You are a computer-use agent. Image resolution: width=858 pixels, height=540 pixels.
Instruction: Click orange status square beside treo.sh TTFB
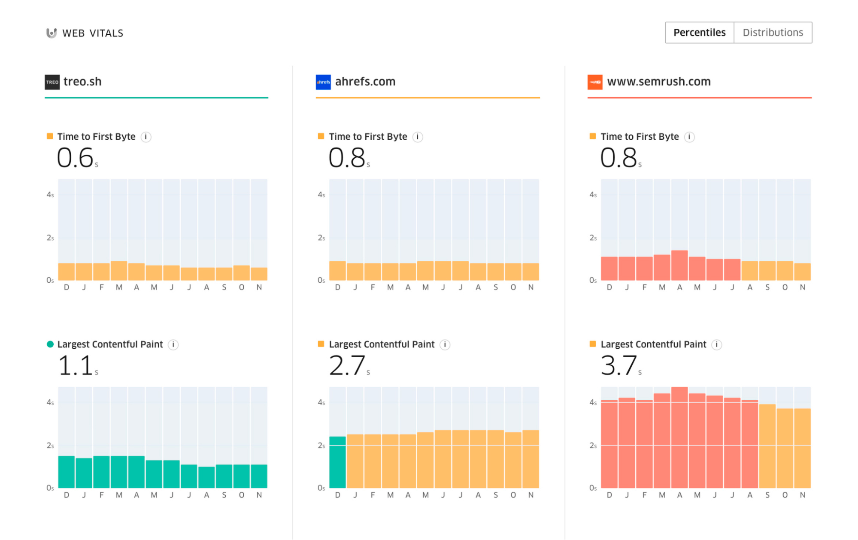(50, 136)
